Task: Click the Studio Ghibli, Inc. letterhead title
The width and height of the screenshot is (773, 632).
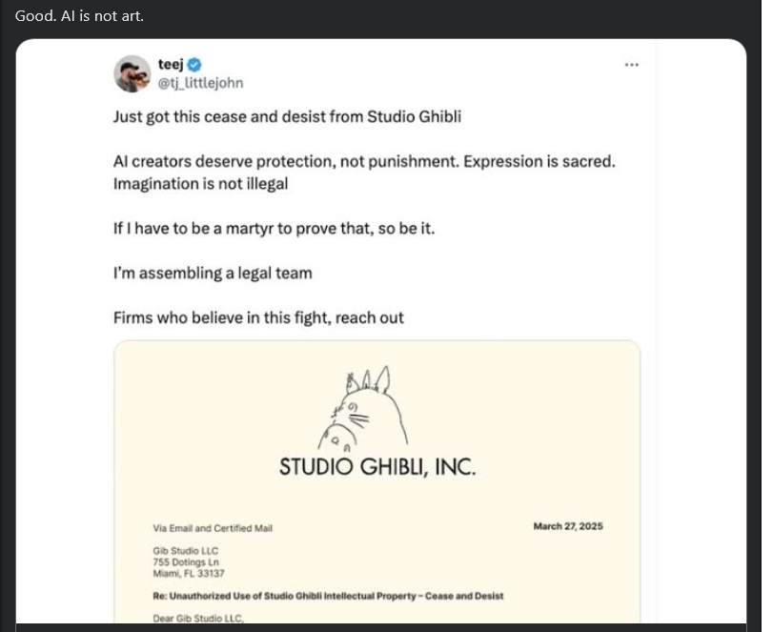Action: (x=378, y=466)
